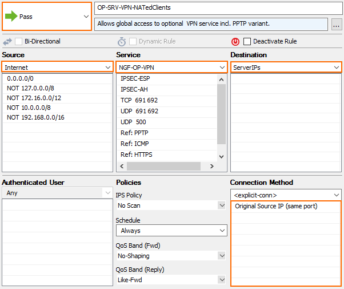
Task: Click the Service list scroll down arrow
Action: click(221, 157)
